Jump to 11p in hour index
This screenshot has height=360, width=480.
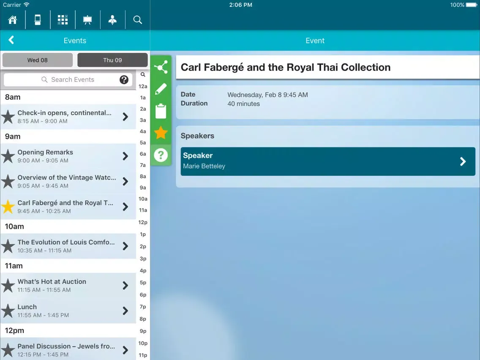point(143,355)
